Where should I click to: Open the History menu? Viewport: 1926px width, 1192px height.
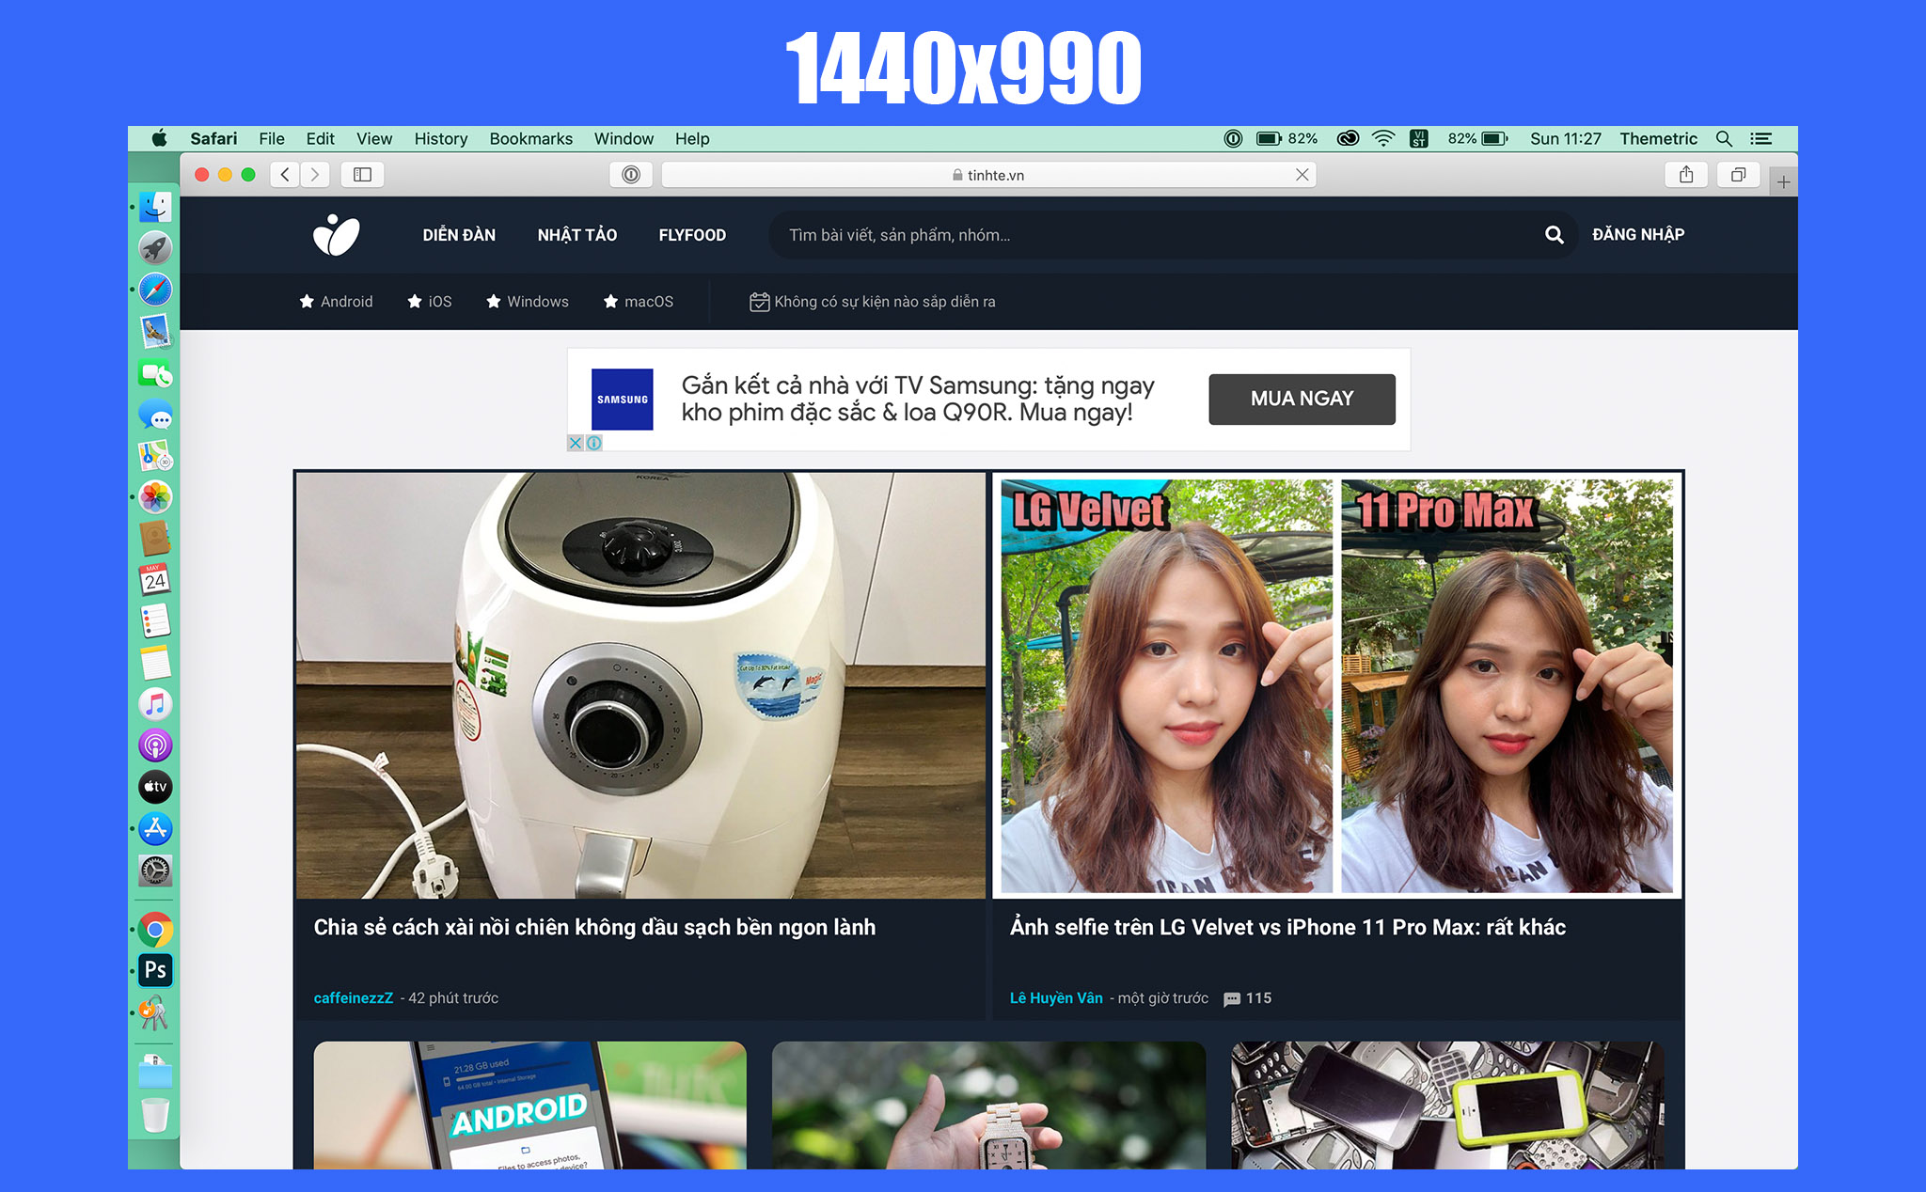(x=440, y=139)
